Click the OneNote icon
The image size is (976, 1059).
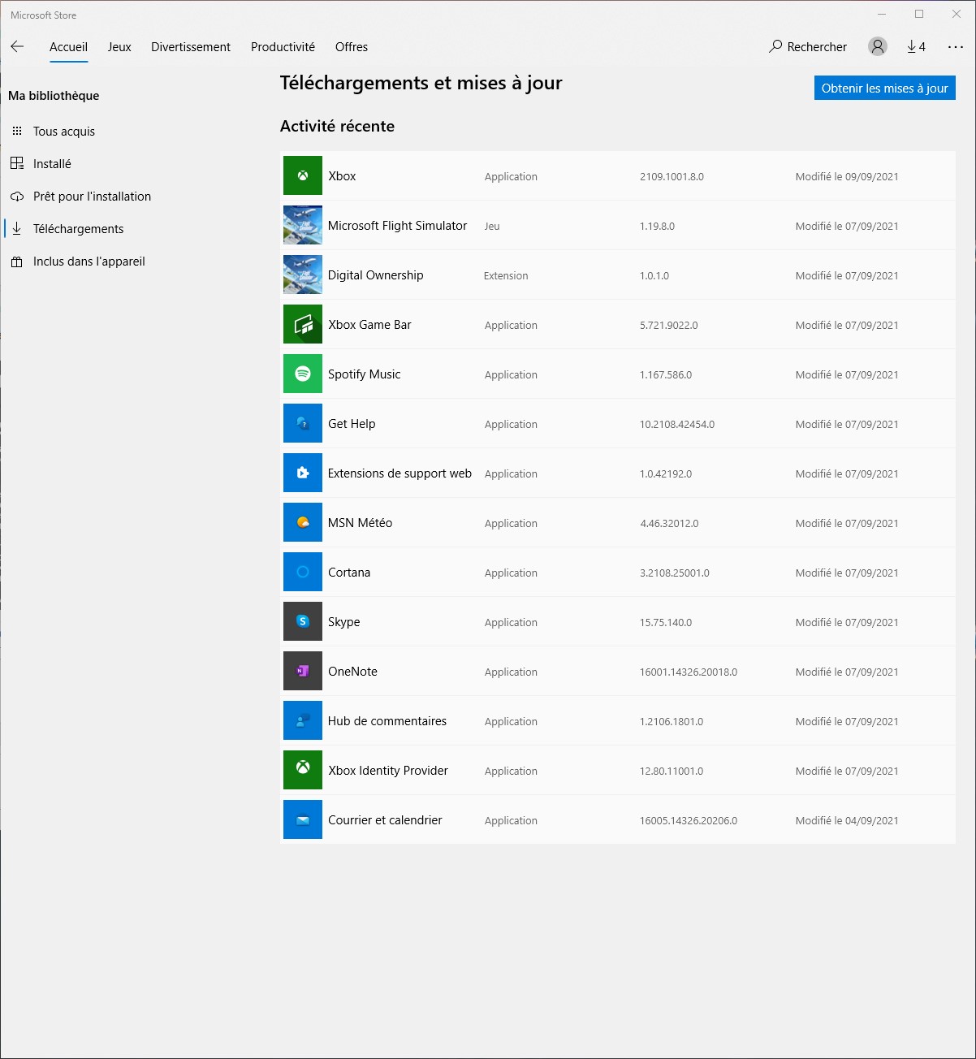[303, 671]
